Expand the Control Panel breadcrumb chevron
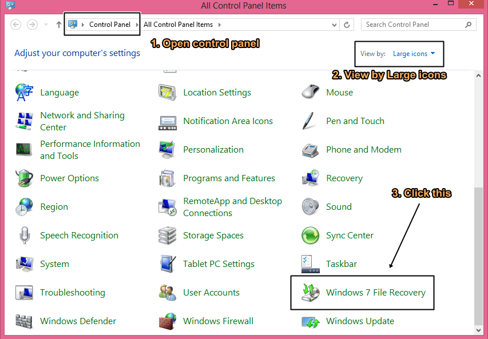488x339 pixels. [137, 25]
